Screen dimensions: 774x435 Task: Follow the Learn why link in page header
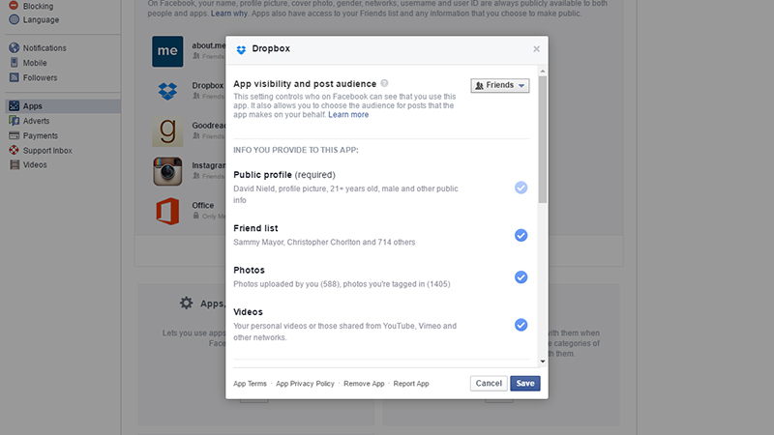pos(229,14)
